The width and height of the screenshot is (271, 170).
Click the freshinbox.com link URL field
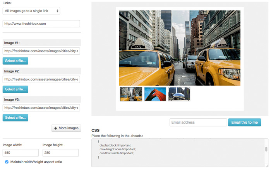point(41,24)
